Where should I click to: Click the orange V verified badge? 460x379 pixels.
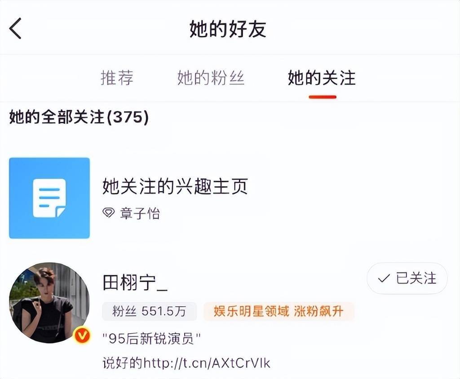pyautogui.click(x=82, y=335)
